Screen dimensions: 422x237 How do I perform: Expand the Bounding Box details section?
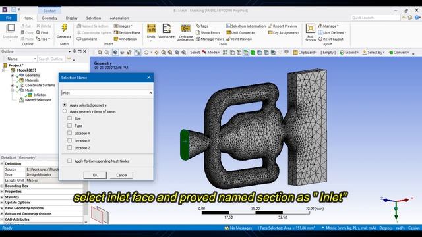[x=2, y=186]
